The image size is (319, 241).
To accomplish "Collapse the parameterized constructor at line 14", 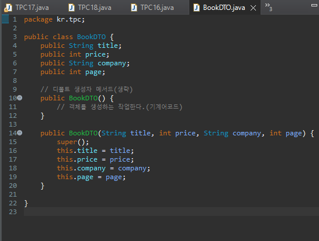I will [19, 133].
